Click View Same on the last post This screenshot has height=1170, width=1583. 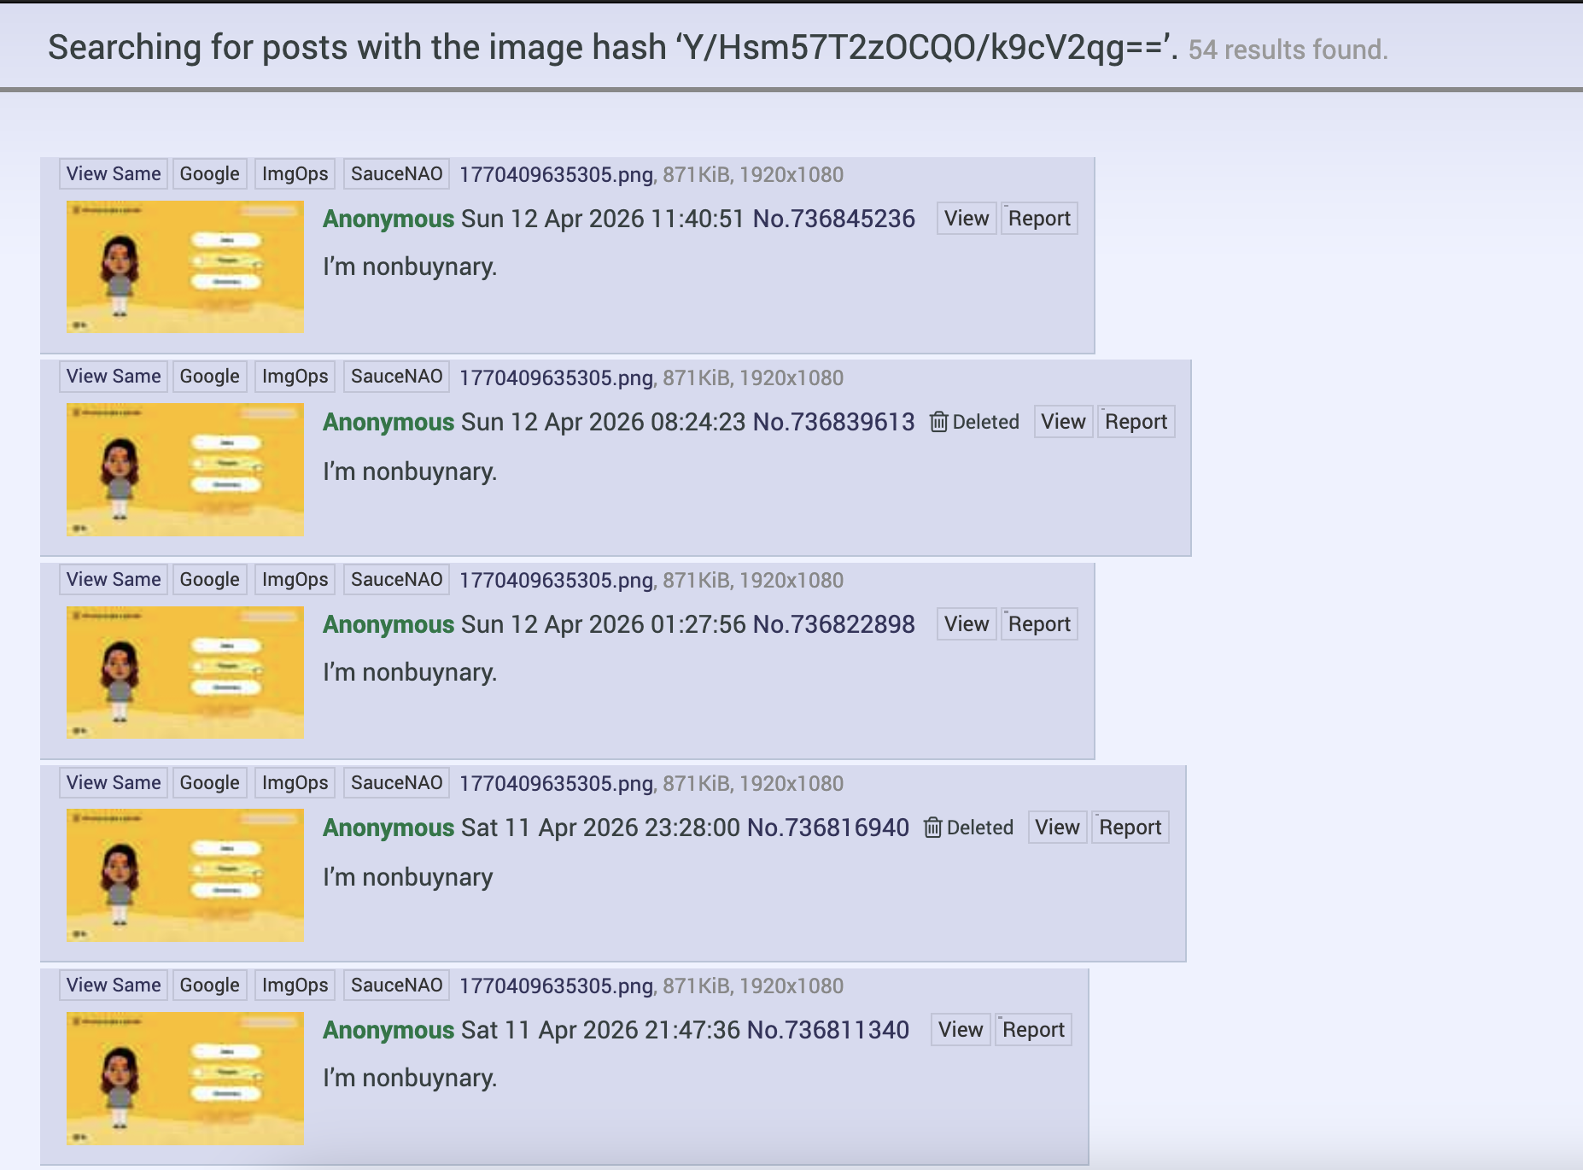[114, 985]
